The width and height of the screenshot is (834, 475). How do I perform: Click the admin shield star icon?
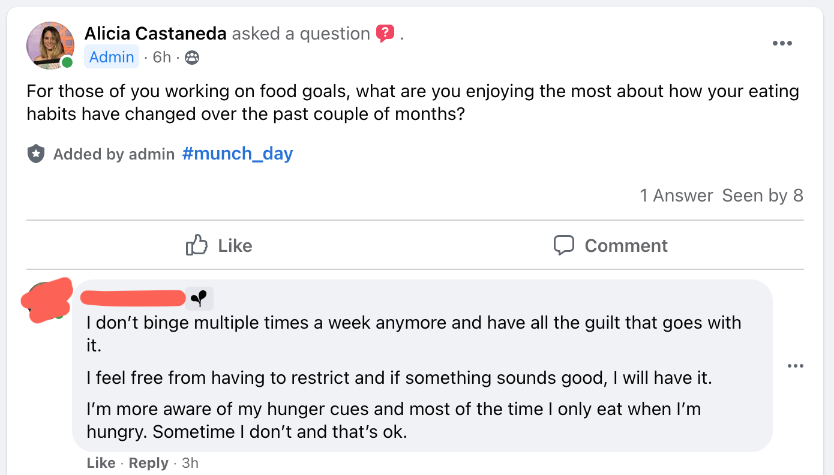[36, 154]
